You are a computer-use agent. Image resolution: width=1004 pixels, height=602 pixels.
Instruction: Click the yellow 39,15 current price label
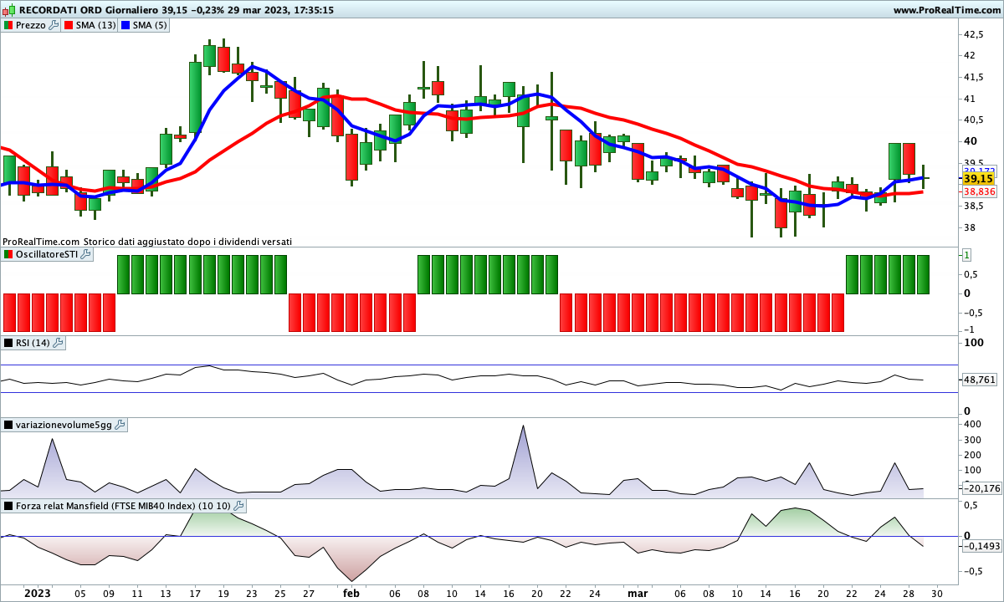977,179
